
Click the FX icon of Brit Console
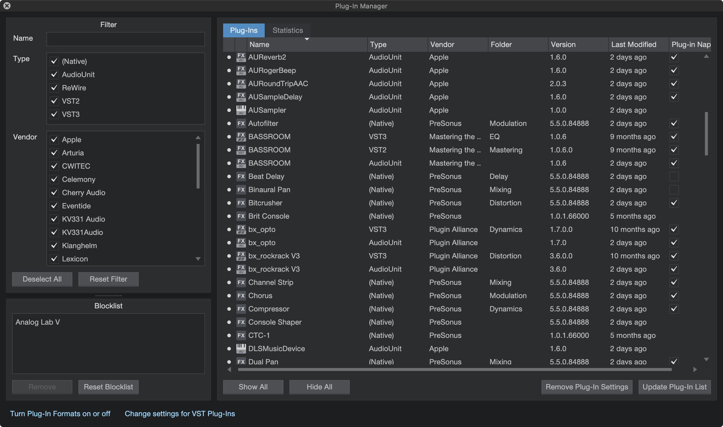[x=241, y=216]
